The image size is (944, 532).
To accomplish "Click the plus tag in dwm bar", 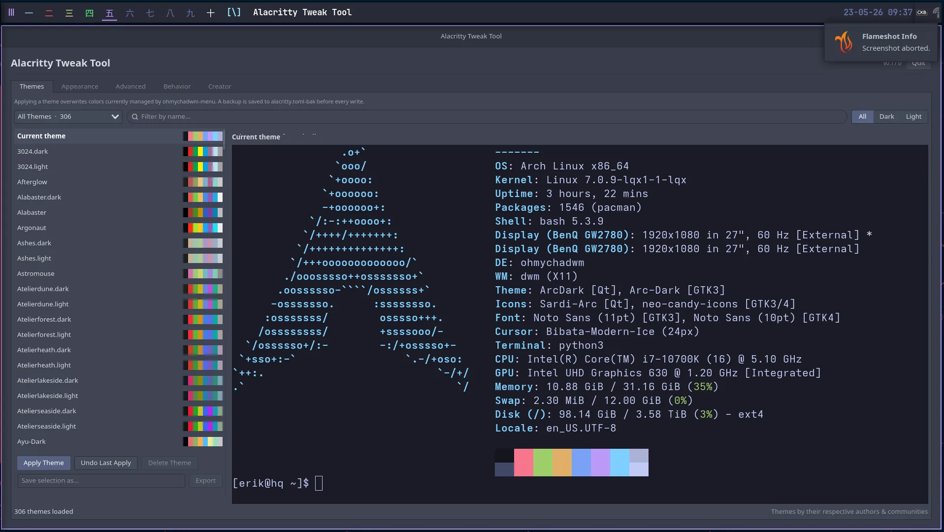I will click(210, 12).
